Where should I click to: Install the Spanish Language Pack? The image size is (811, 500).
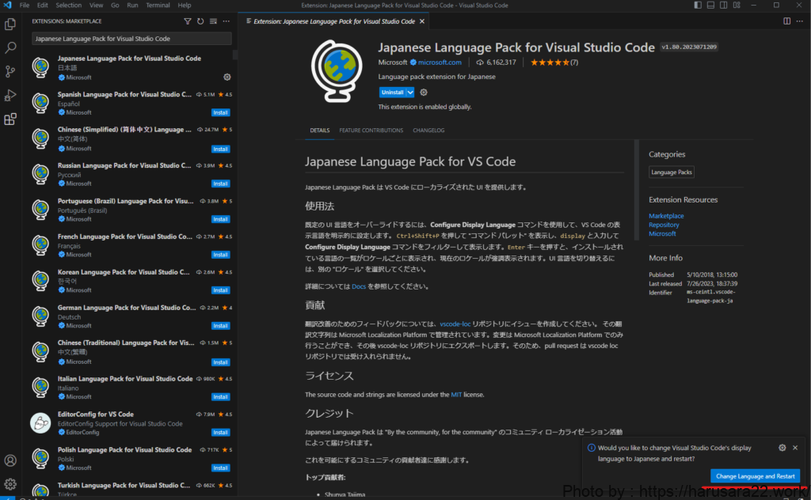pos(220,113)
